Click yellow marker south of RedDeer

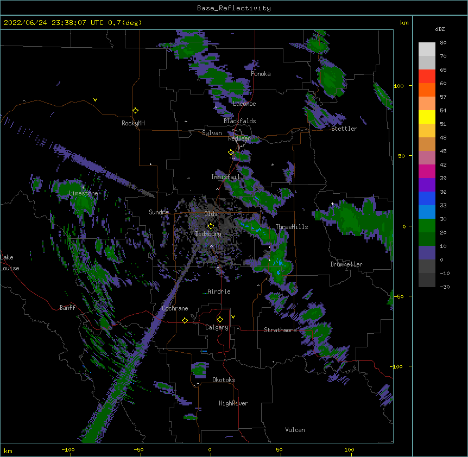click(x=231, y=153)
